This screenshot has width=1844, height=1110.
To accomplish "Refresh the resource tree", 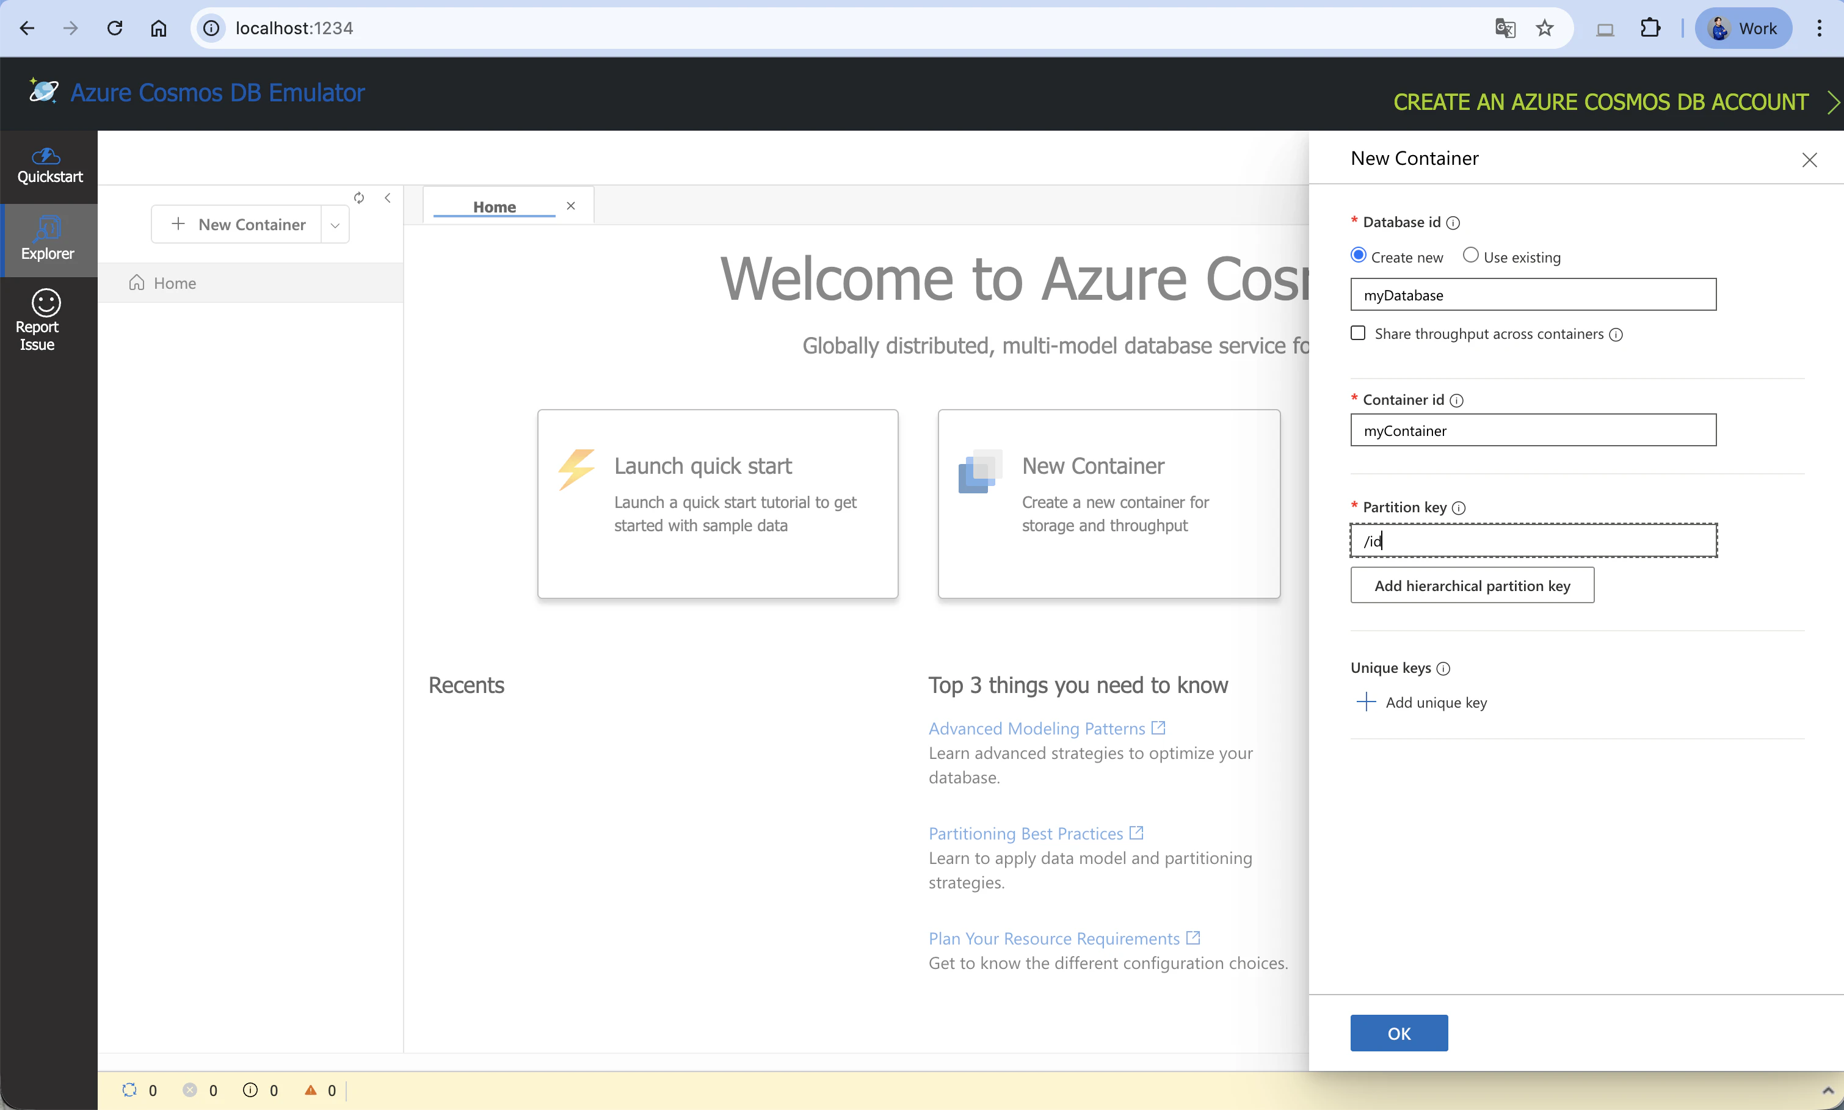I will (x=359, y=197).
